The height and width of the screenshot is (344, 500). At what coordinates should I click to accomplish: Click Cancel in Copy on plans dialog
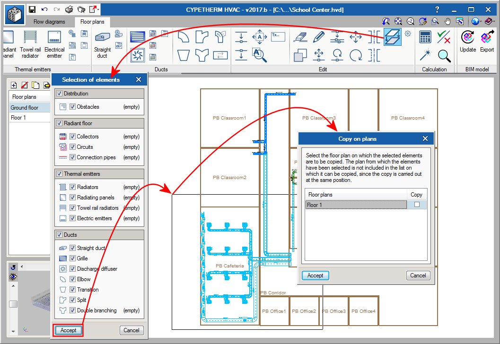418,275
